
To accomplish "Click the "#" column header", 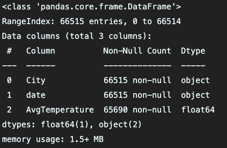I will tap(9, 51).
